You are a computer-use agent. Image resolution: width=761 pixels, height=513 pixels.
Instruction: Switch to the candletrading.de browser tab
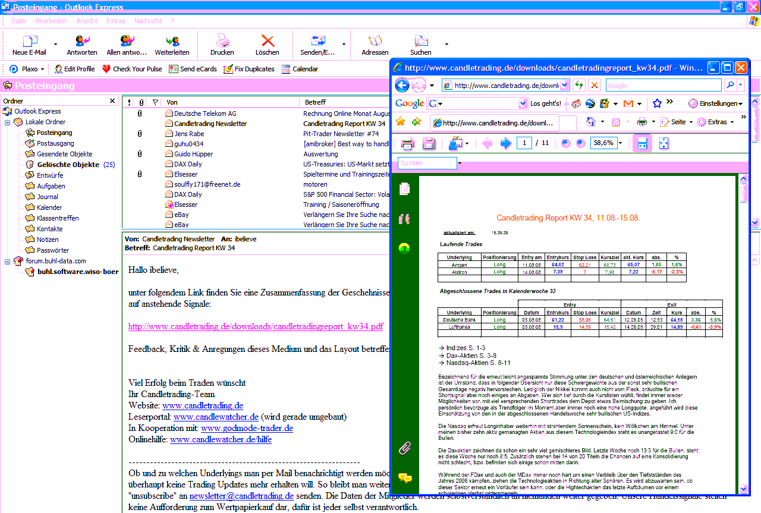tap(493, 122)
